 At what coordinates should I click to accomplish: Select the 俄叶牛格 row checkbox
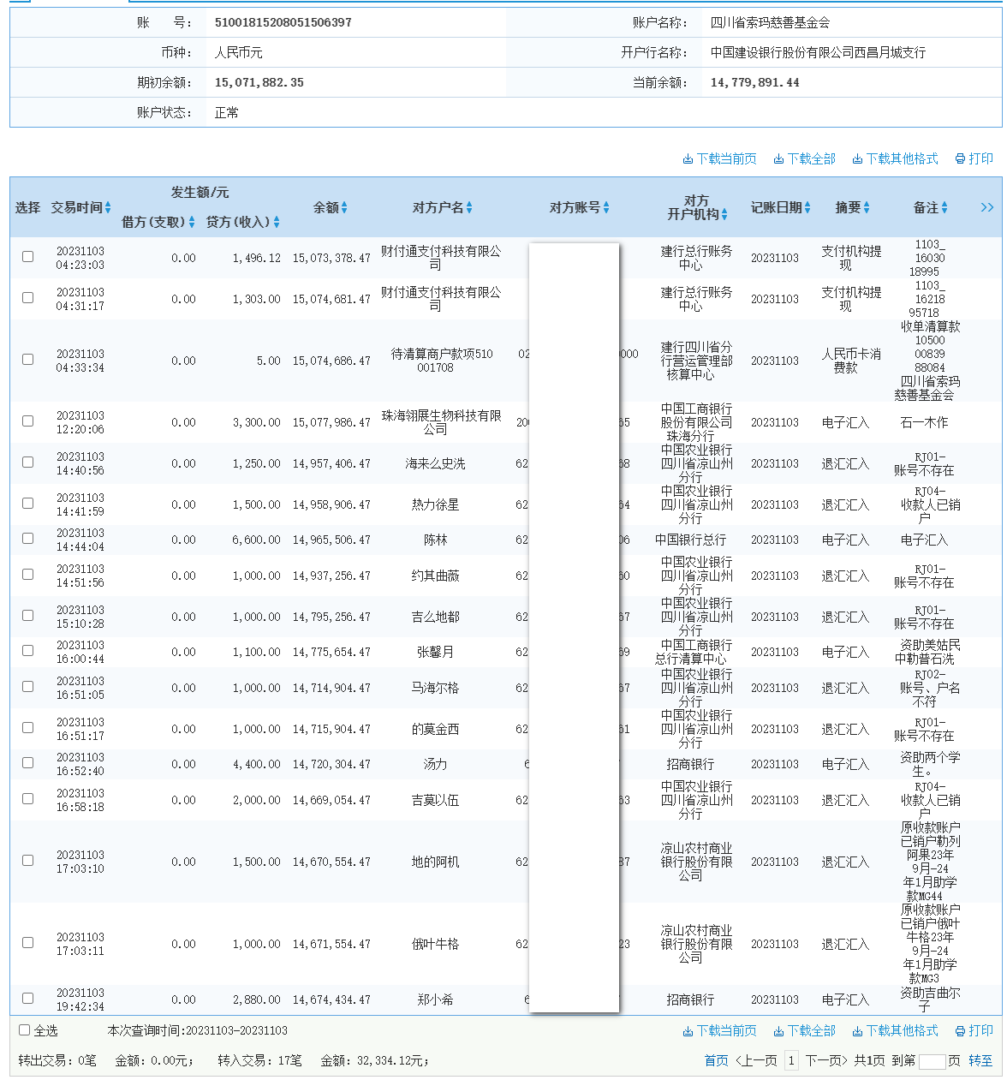pyautogui.click(x=28, y=942)
